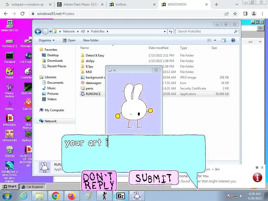The height and width of the screenshot is (201, 268).
Task: Expand the AD breadcrumb arrow
Action: 88,31
